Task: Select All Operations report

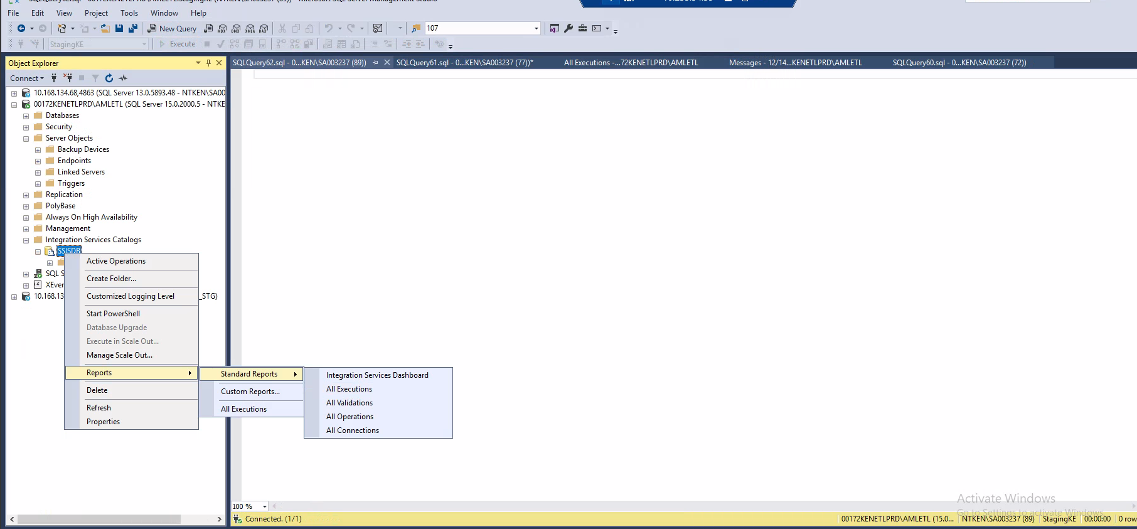Action: [x=378, y=417]
